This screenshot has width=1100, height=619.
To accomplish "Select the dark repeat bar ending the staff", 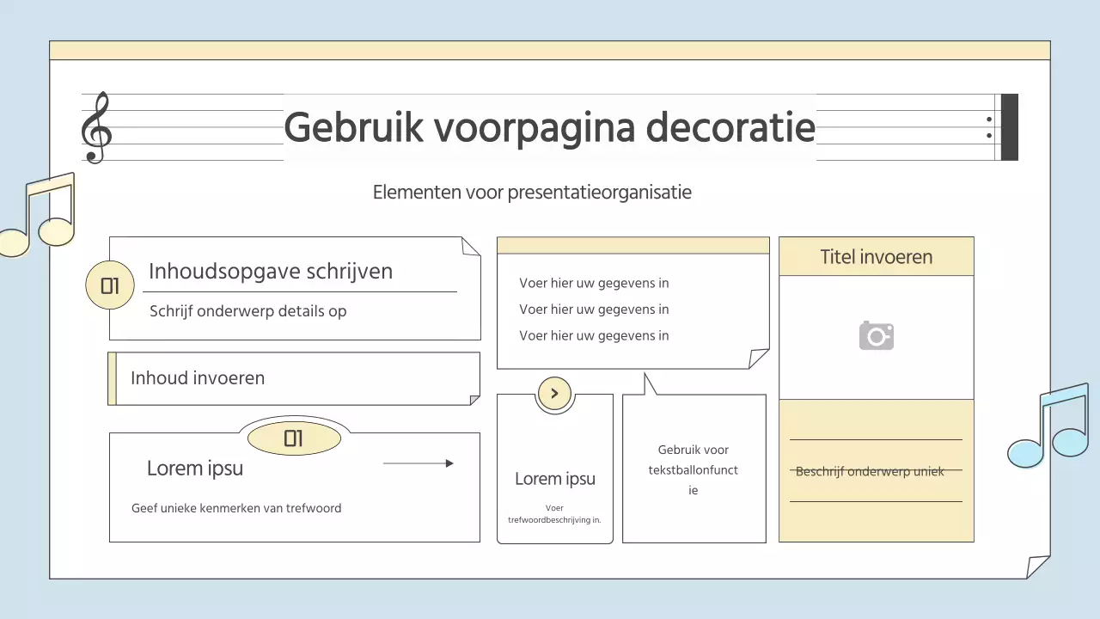I will [x=1008, y=127].
